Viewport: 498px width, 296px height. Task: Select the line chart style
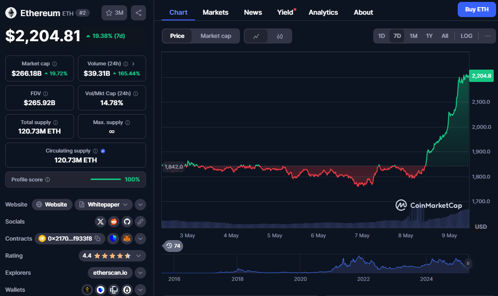click(256, 36)
